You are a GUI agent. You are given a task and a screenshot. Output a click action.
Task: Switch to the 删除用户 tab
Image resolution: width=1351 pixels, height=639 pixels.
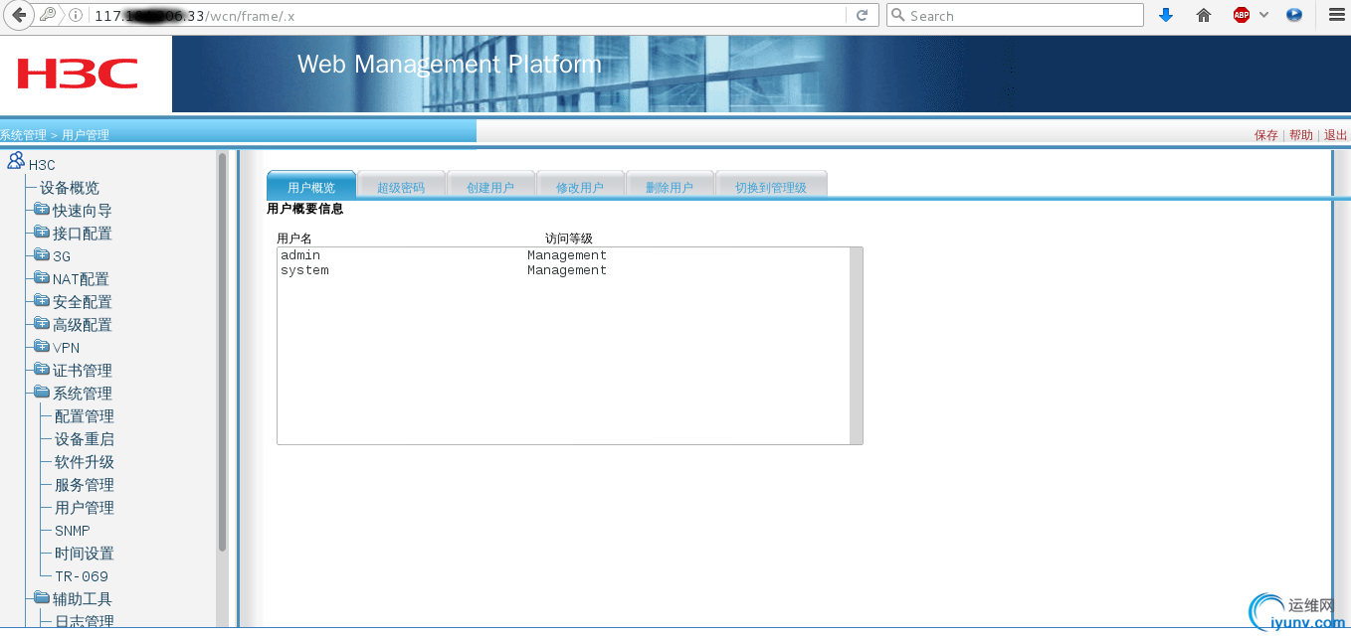point(670,187)
